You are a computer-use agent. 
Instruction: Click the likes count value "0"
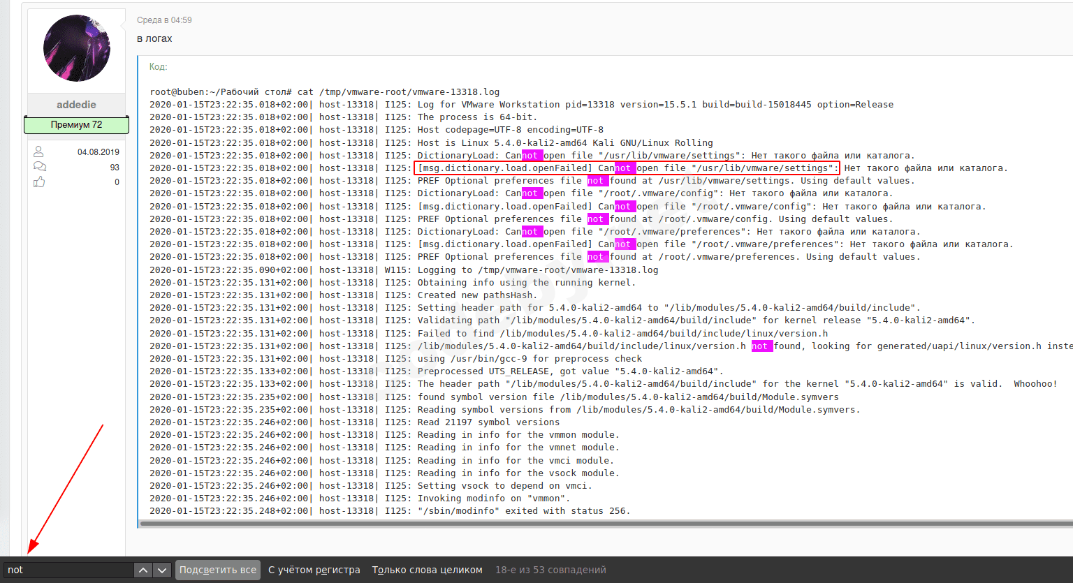pyautogui.click(x=117, y=182)
